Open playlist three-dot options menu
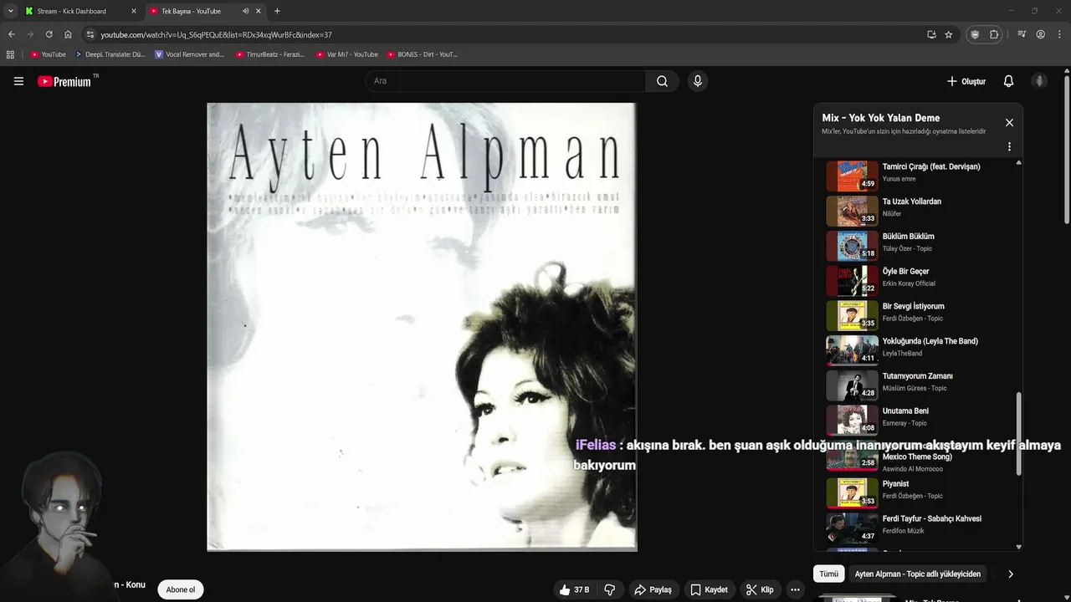Viewport: 1071px width, 602px height. (x=1009, y=146)
